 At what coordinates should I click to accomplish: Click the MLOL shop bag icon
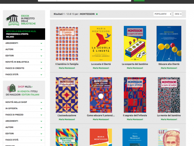pyautogui.click(x=12, y=88)
